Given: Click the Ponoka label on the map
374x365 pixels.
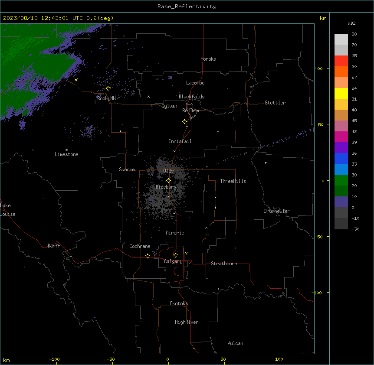Looking at the screenshot, I should click(x=208, y=59).
